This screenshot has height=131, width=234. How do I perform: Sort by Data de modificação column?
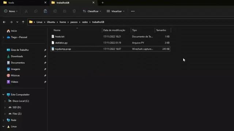[114, 30]
